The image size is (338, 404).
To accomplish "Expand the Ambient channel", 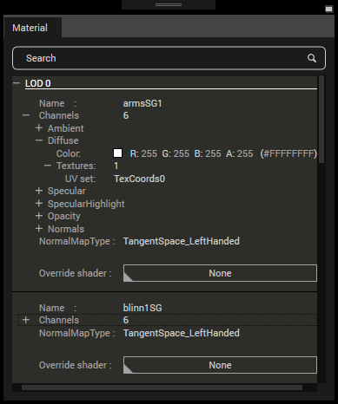I will pos(39,128).
